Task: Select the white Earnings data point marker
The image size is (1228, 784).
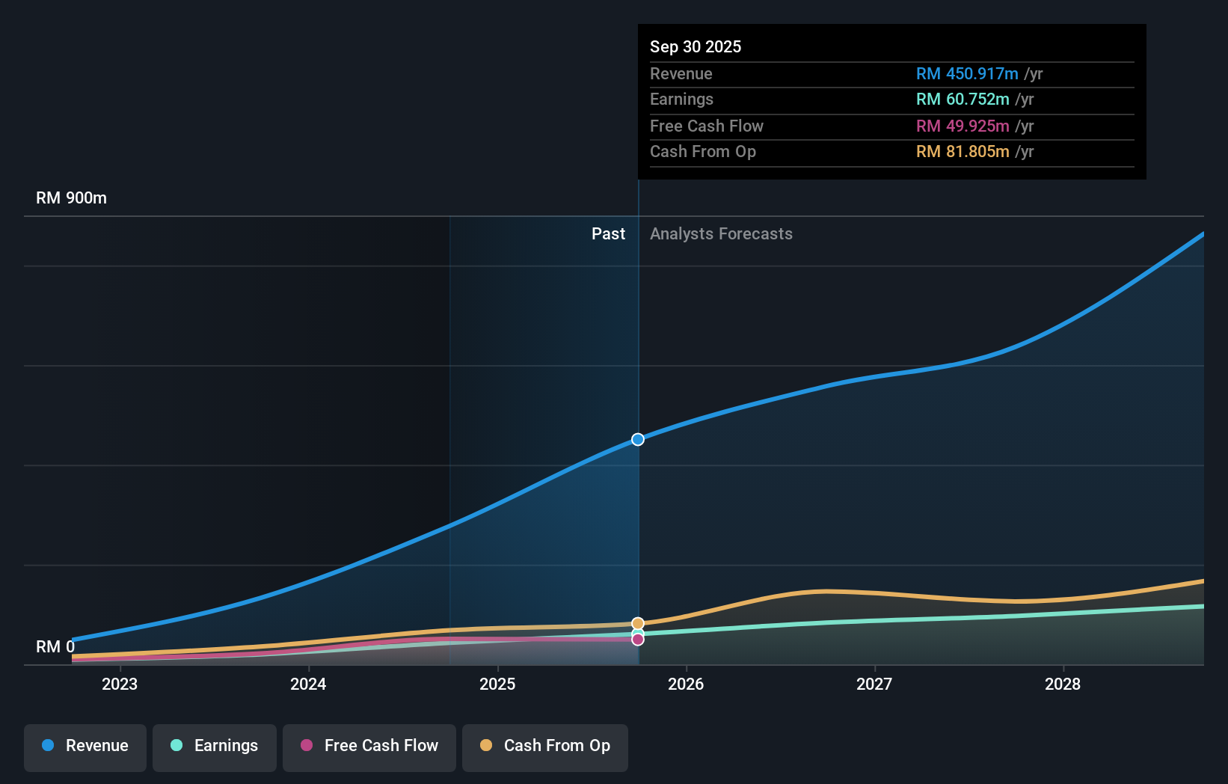Action: (x=637, y=633)
